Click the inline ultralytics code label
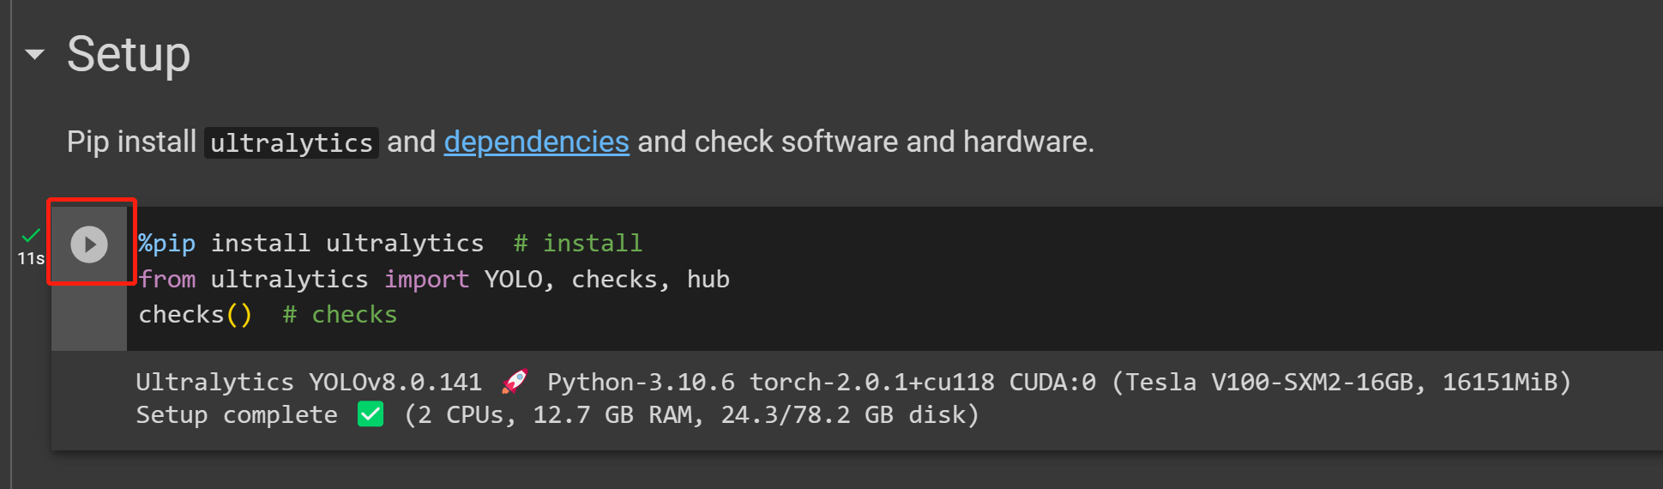Screen dimensions: 1663x489 (292, 142)
